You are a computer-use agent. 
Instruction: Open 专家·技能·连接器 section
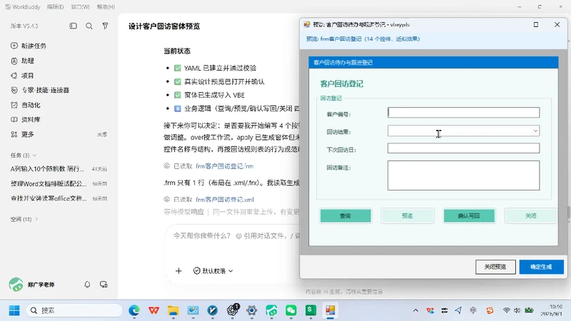tap(40, 91)
